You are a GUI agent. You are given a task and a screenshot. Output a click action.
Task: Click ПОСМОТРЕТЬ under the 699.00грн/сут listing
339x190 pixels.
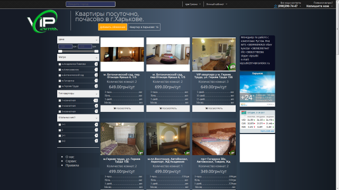point(168,109)
